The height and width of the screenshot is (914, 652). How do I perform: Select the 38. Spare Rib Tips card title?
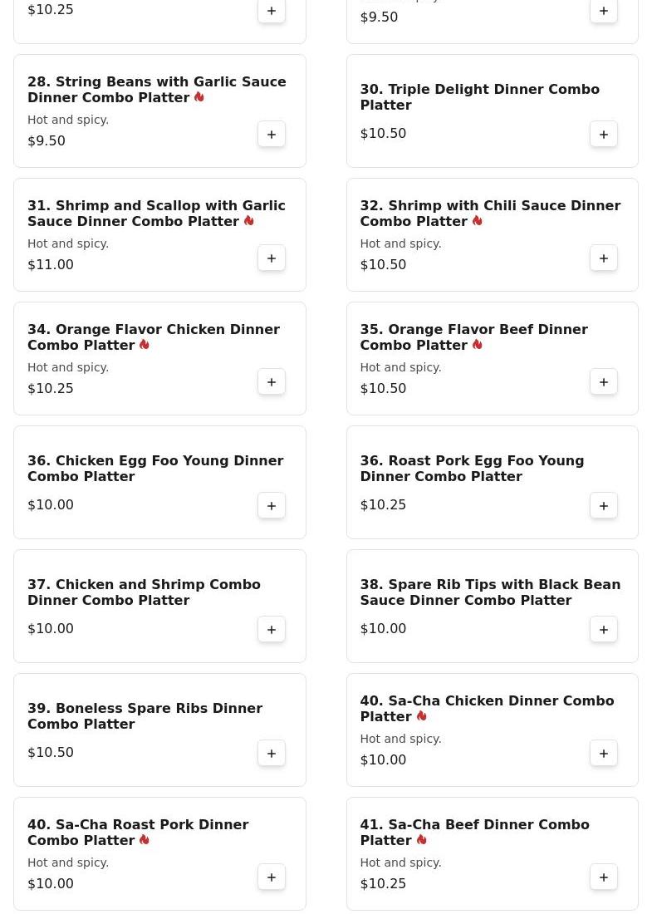489,592
